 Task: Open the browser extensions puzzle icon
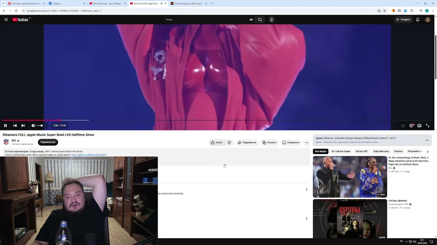(x=411, y=11)
